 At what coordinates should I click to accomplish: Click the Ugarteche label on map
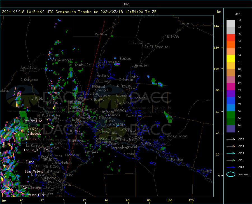[76, 141]
